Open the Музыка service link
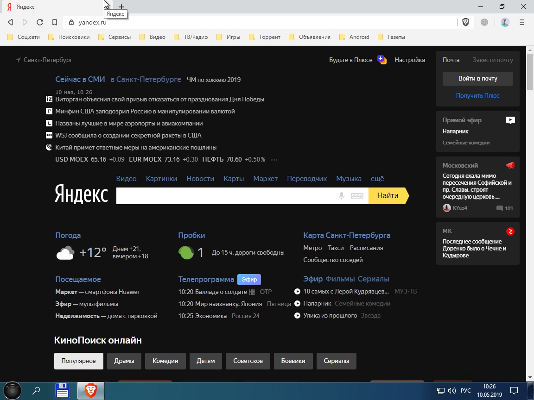Screen dimensions: 534x400 (x=349, y=179)
